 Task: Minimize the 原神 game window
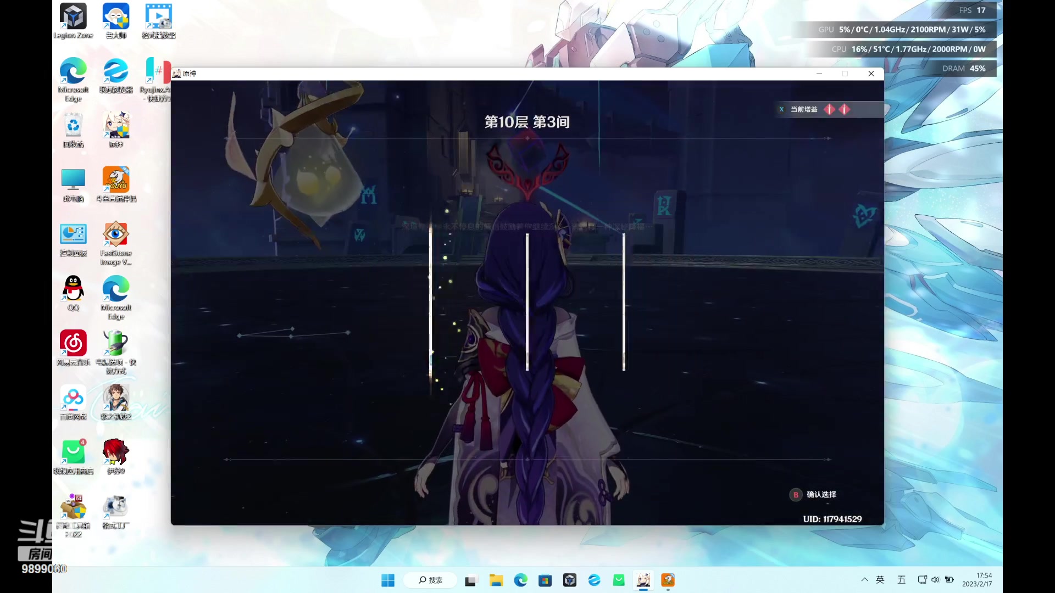click(819, 74)
